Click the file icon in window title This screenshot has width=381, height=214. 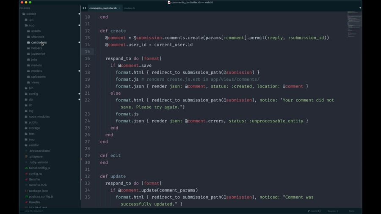[x=169, y=2]
